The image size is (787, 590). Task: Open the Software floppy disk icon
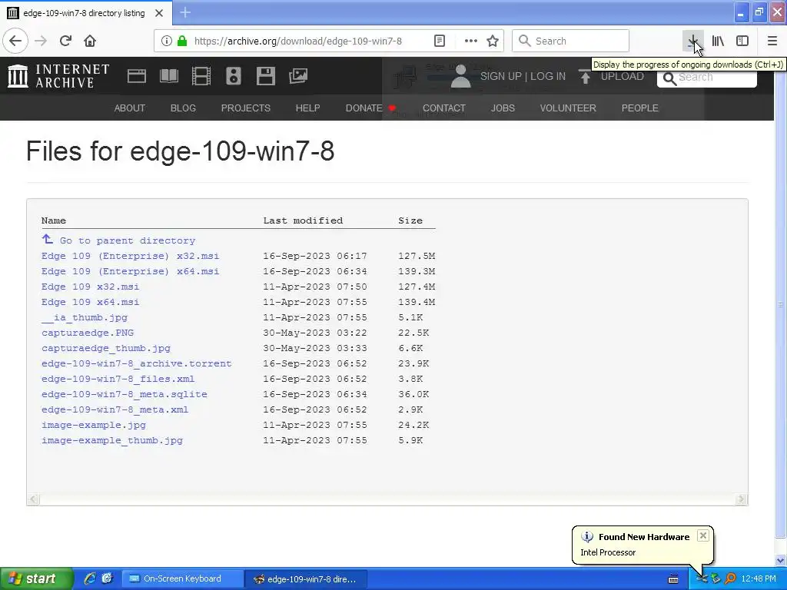(x=265, y=76)
